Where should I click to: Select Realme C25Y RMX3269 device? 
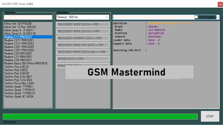point(28,50)
